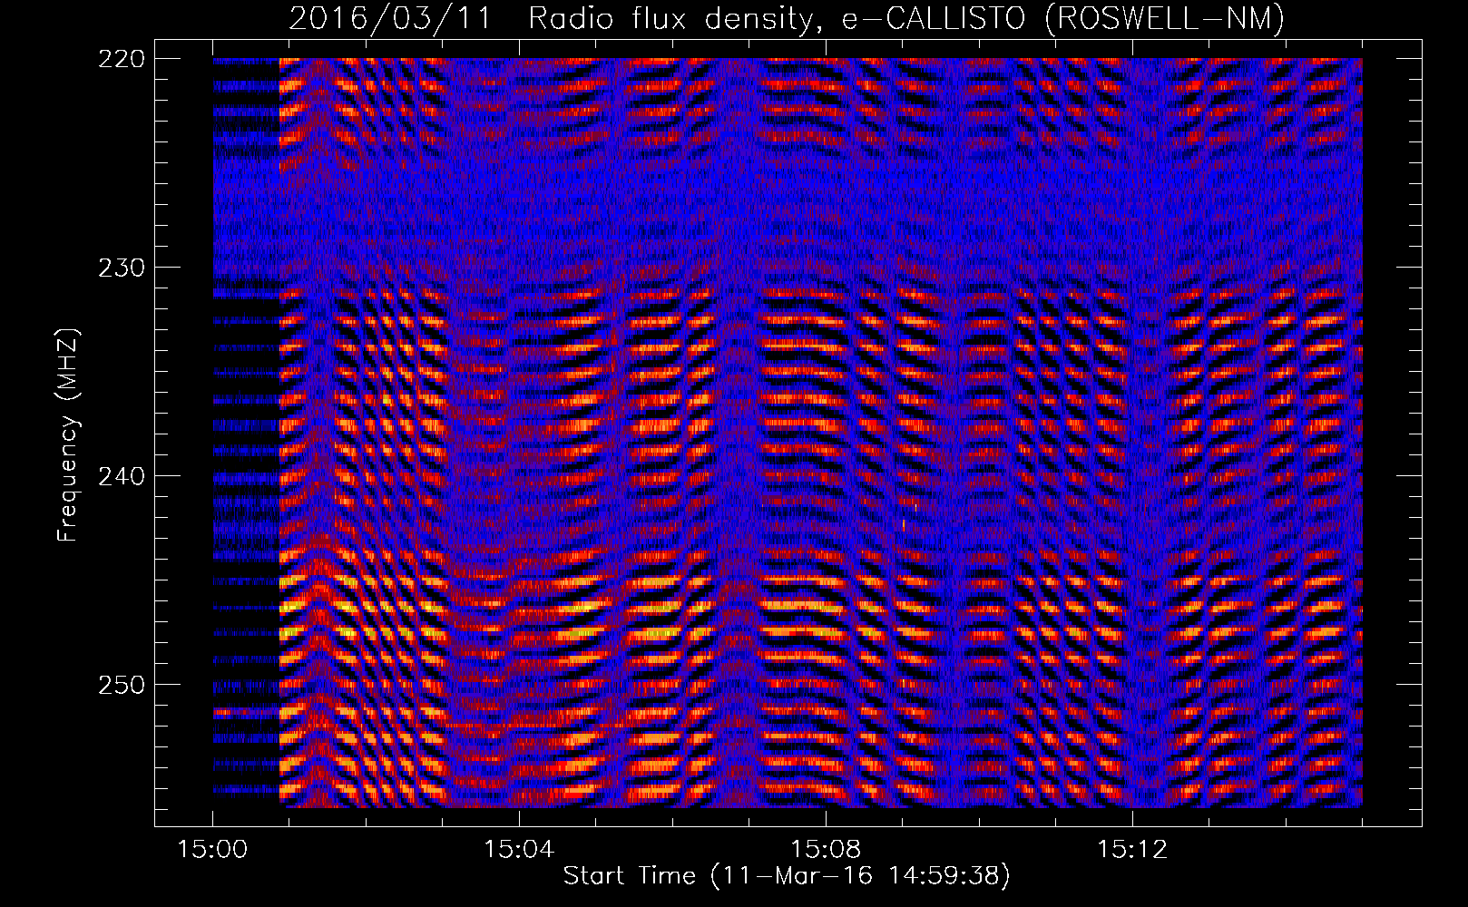
Task: Click the 240 frequency tick label
Action: pyautogui.click(x=121, y=476)
